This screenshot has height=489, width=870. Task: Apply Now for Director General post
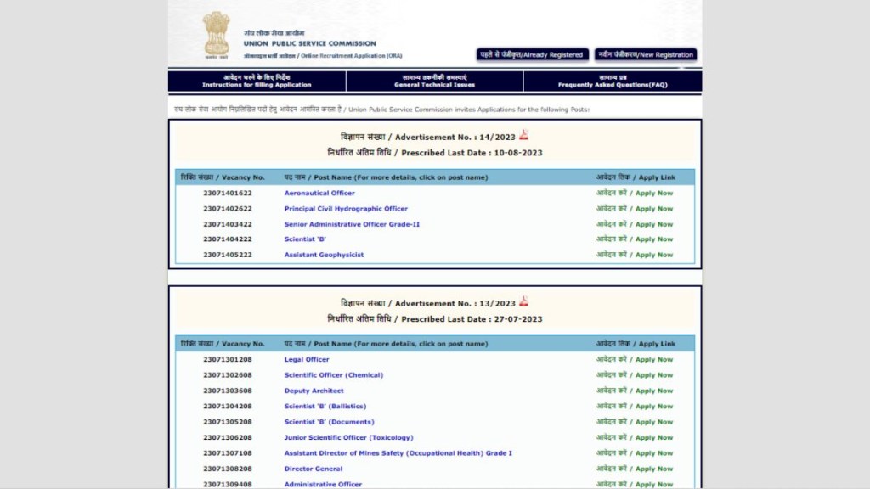[x=635, y=469]
